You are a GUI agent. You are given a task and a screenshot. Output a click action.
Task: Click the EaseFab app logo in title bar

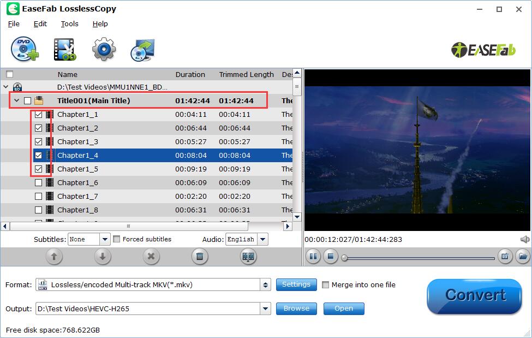13,9
